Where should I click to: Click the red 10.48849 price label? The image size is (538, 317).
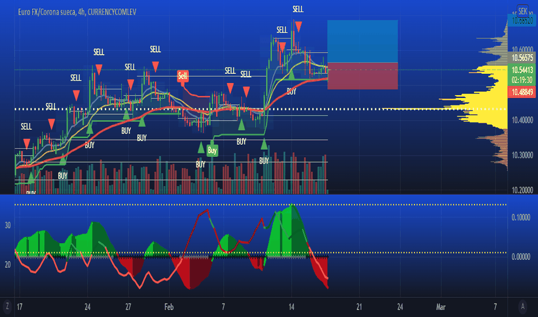(x=522, y=92)
